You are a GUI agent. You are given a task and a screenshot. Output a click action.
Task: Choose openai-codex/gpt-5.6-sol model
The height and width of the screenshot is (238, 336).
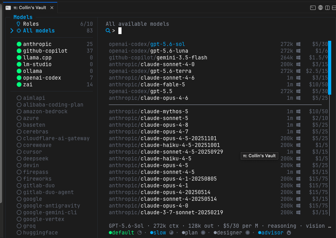[218, 44]
